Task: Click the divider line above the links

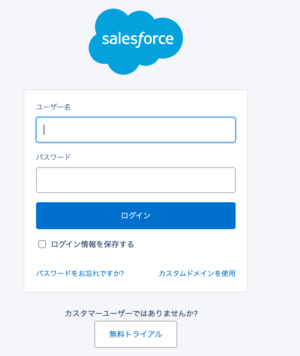Action: 136,258
